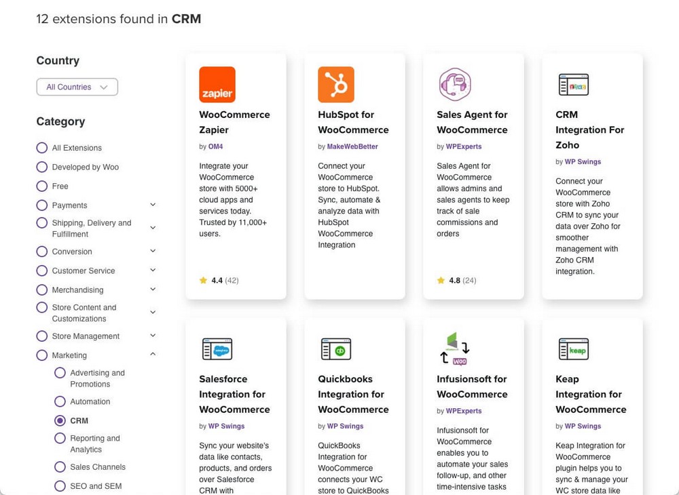The image size is (679, 495).
Task: Open the All Countries dropdown
Action: click(x=77, y=87)
